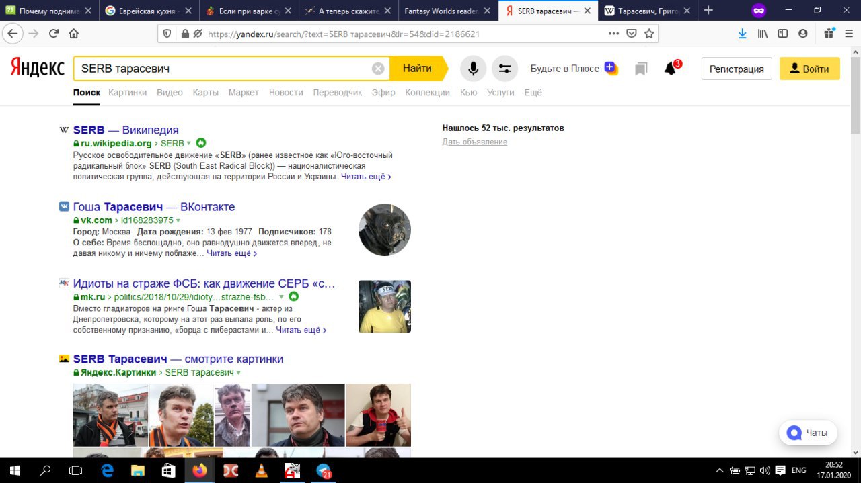The image size is (861, 483).
Task: Open the Чаты chat button
Action: pyautogui.click(x=808, y=433)
